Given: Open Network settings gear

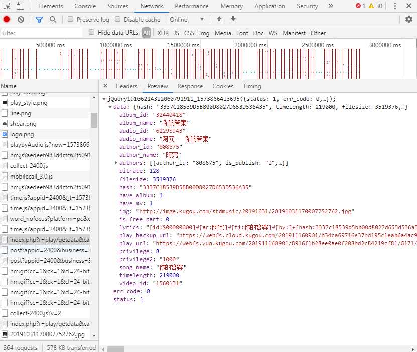Looking at the screenshot, I should pos(408,20).
